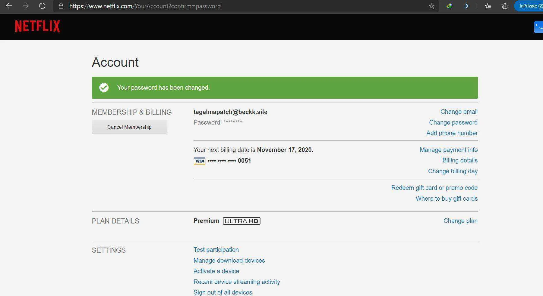Viewport: 543px width, 296px height.
Task: Click the billing date November 17, 2020
Action: click(284, 150)
